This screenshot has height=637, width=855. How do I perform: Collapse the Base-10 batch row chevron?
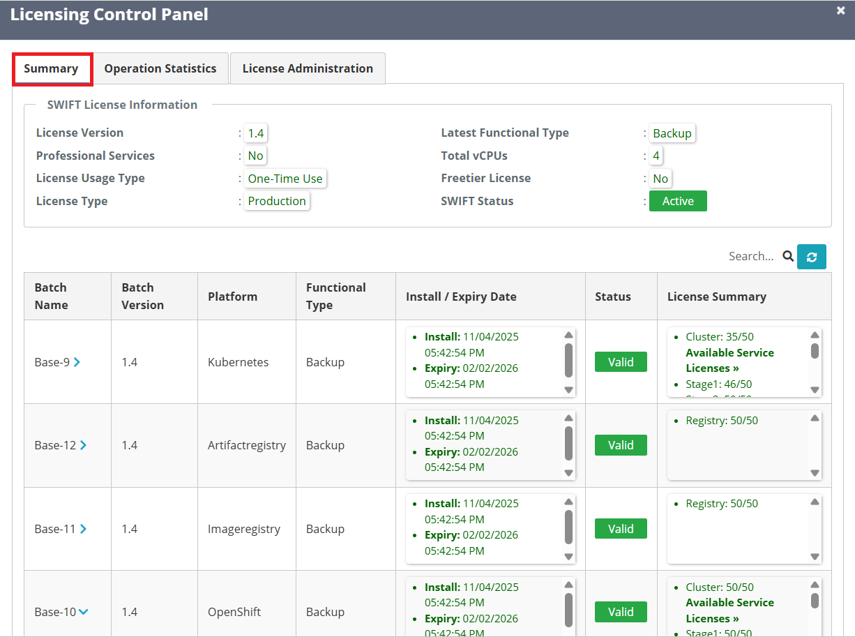click(x=84, y=612)
